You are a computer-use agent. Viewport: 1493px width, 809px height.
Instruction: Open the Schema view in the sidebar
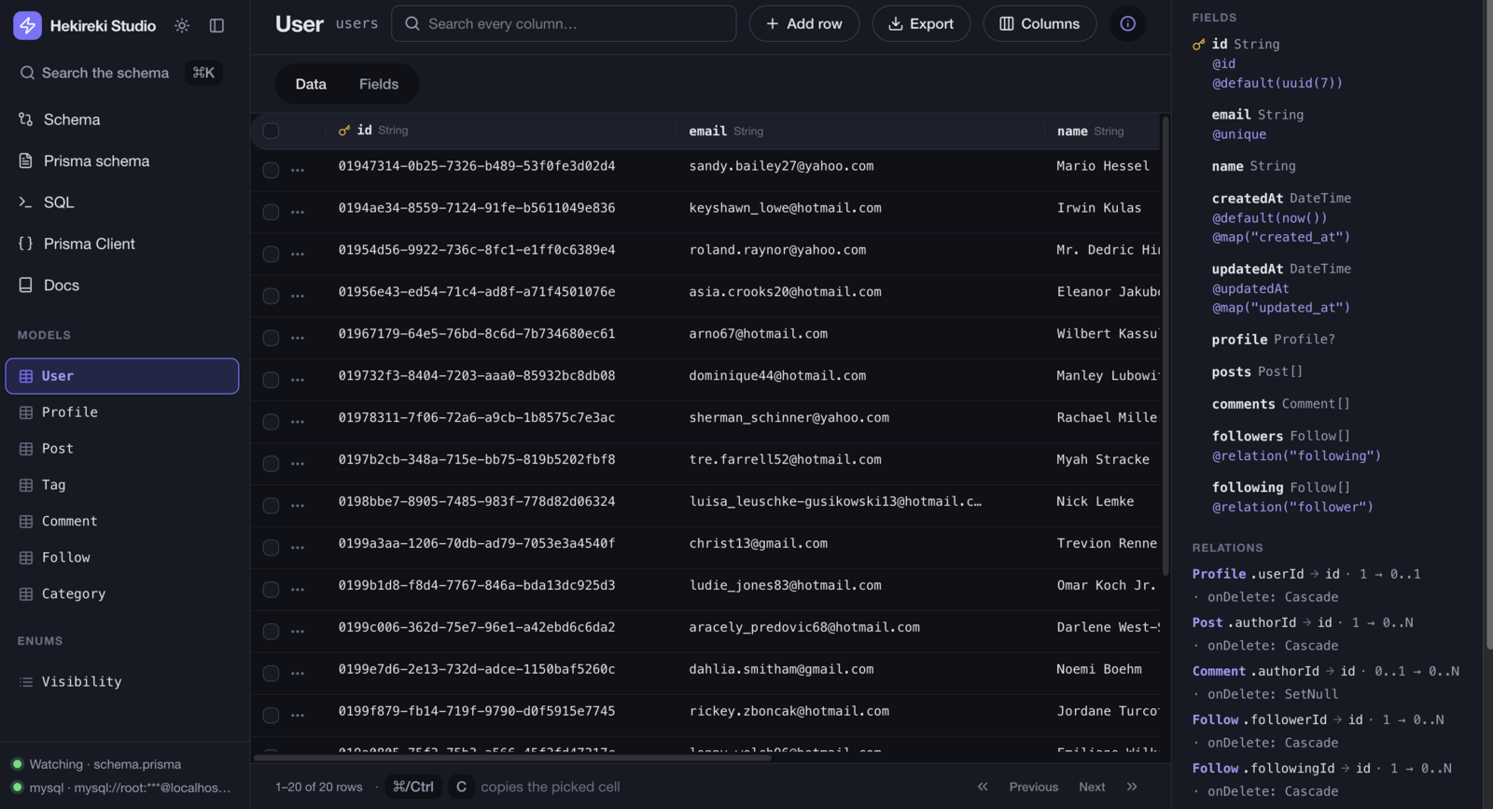[125, 119]
